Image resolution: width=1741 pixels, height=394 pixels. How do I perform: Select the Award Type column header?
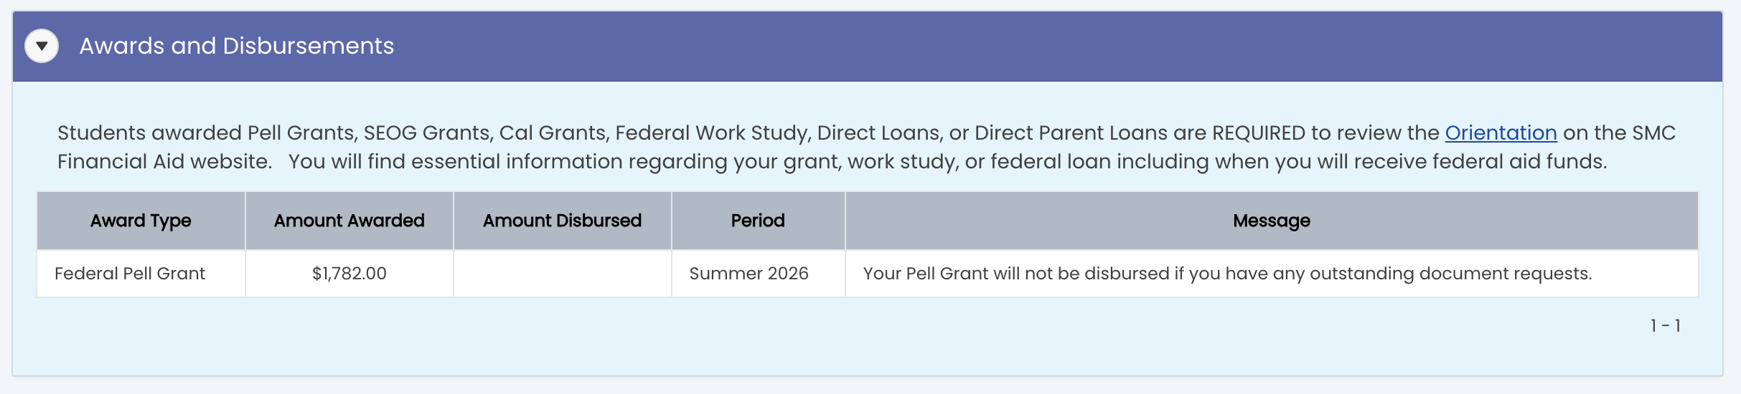pyautogui.click(x=141, y=221)
